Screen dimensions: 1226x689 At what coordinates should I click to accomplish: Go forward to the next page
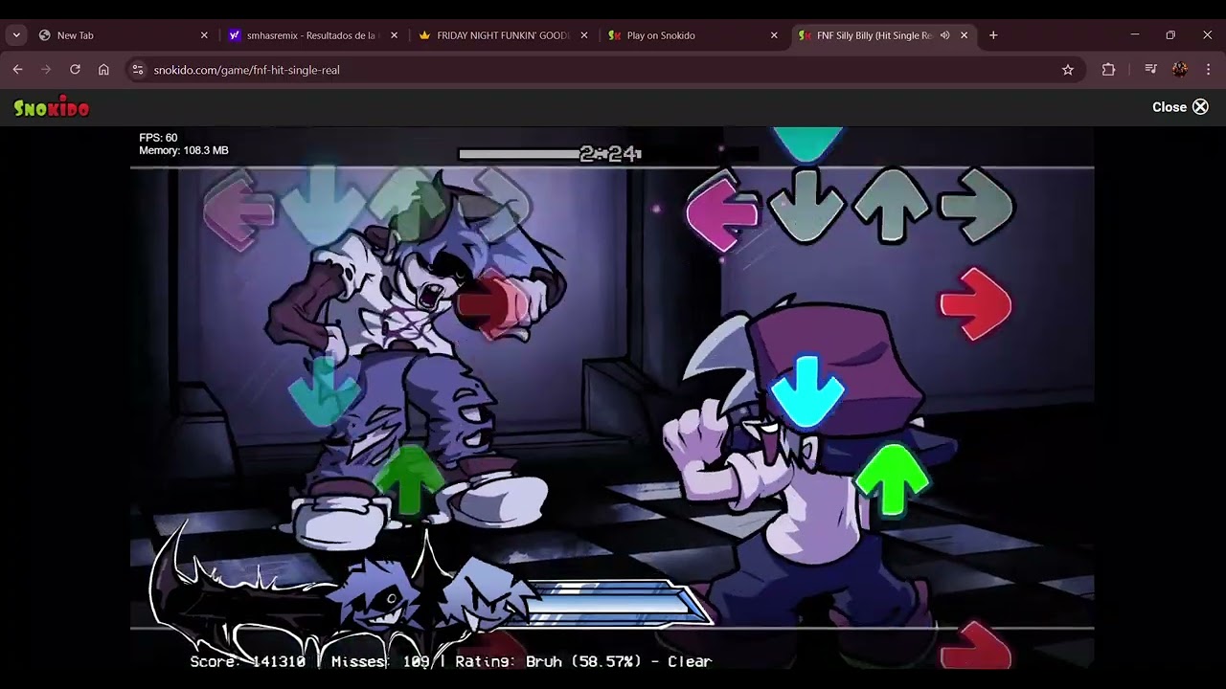point(46,70)
